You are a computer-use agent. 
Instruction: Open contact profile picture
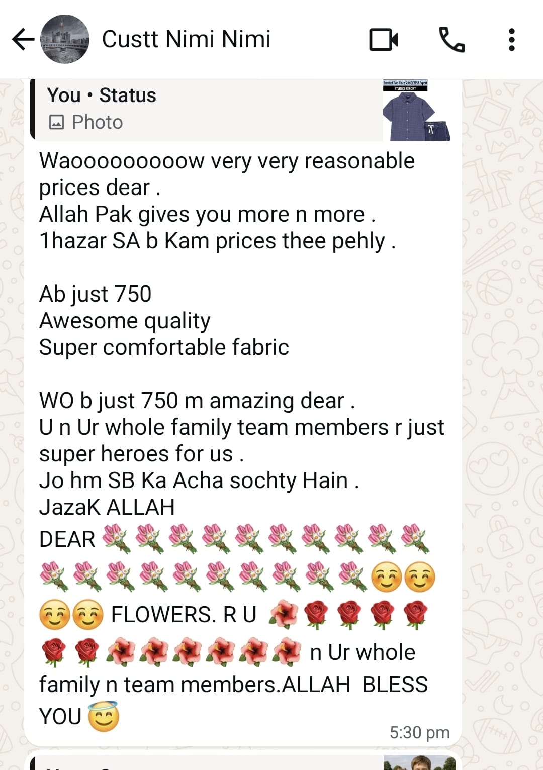pyautogui.click(x=65, y=39)
